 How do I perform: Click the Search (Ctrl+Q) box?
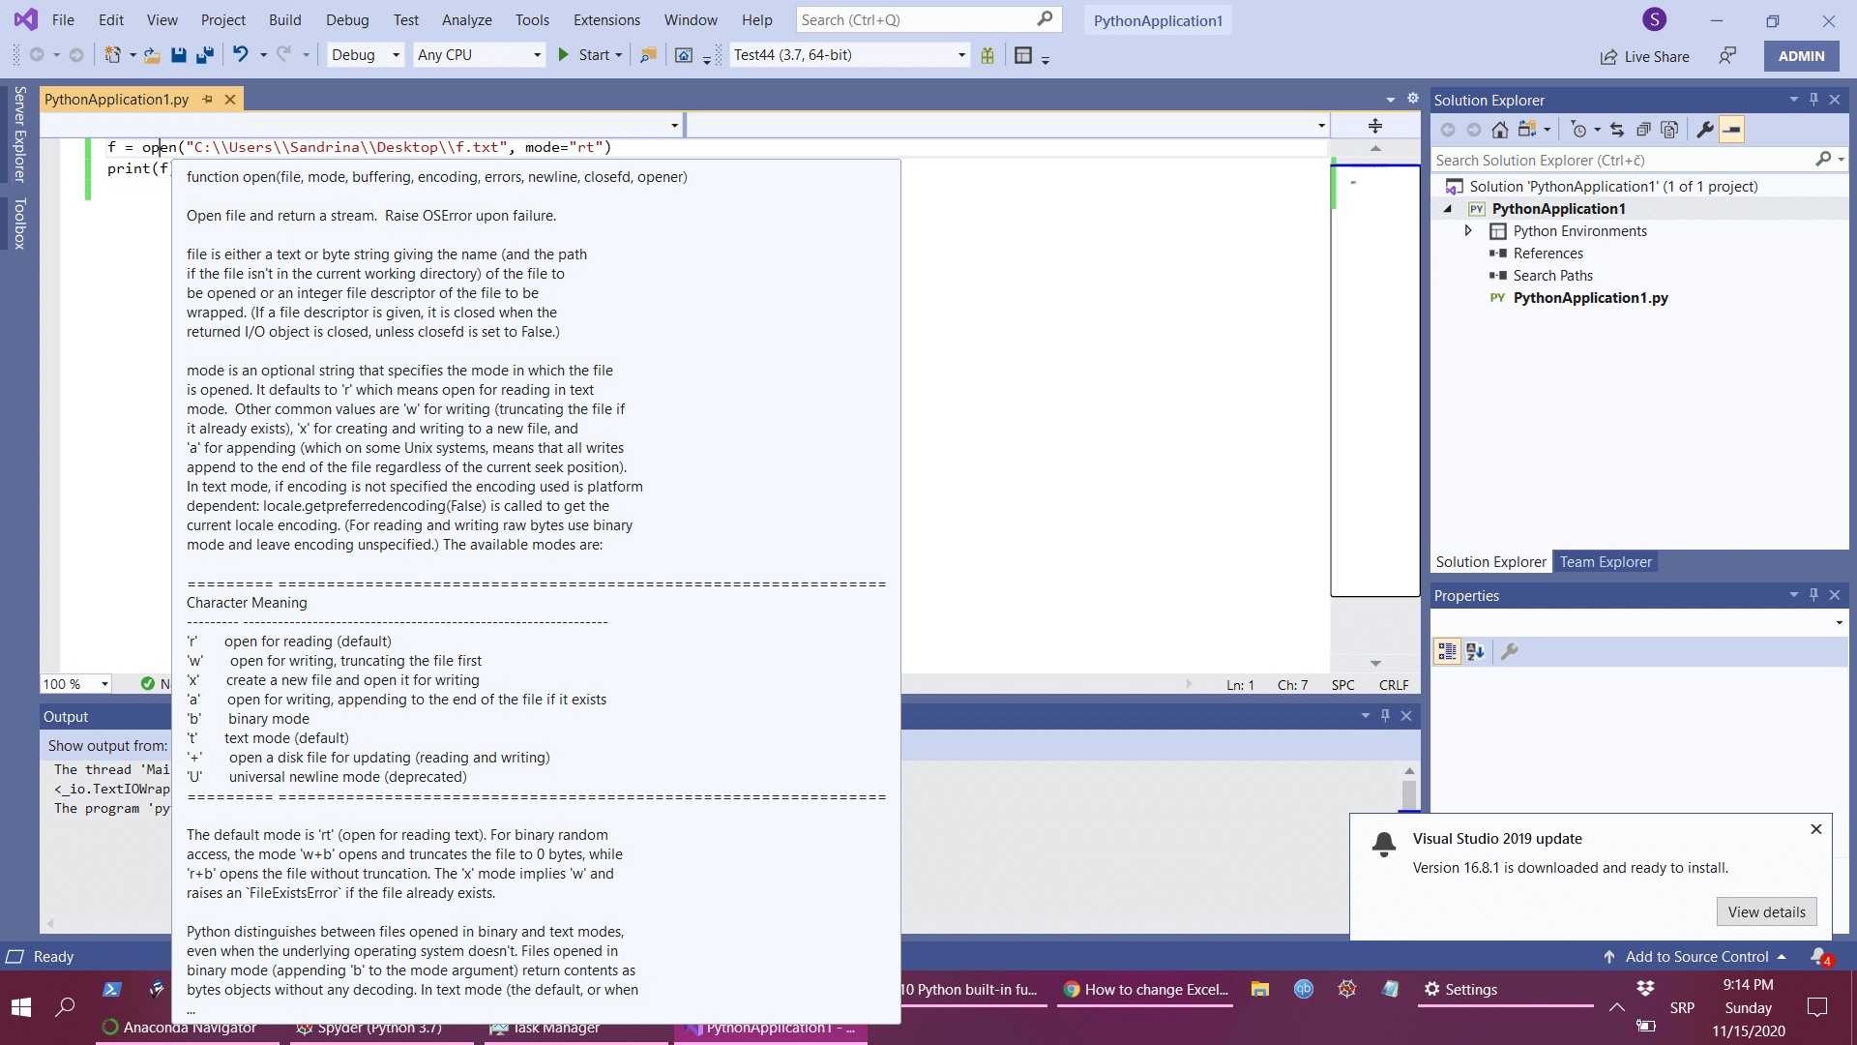coord(928,19)
